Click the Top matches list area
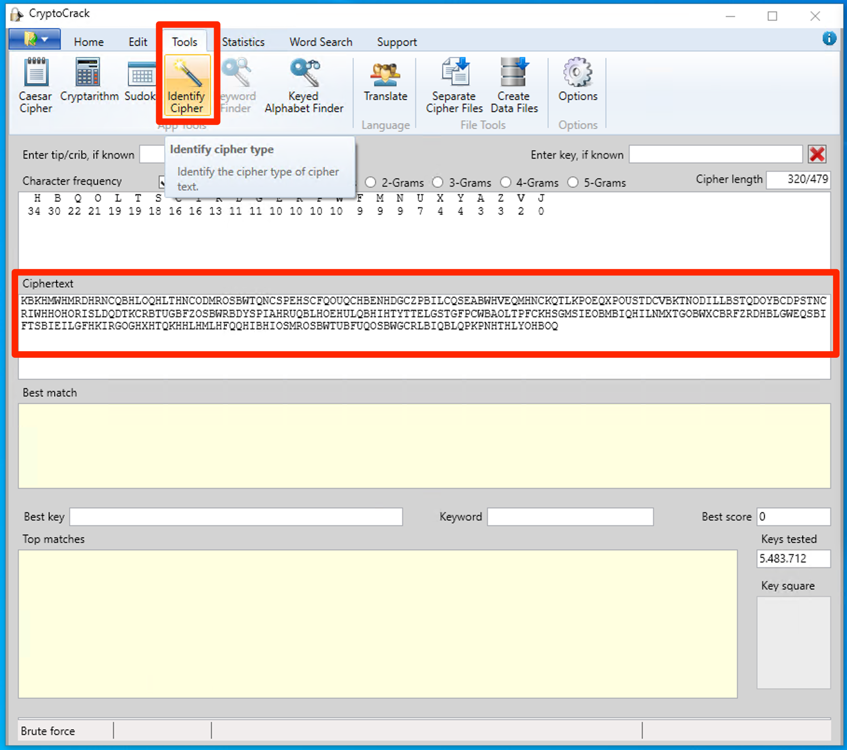 (378, 624)
